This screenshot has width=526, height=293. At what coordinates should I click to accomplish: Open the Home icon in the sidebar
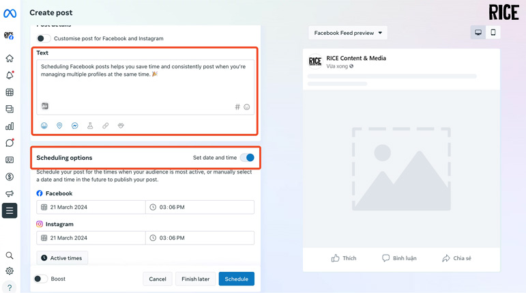[x=10, y=59]
